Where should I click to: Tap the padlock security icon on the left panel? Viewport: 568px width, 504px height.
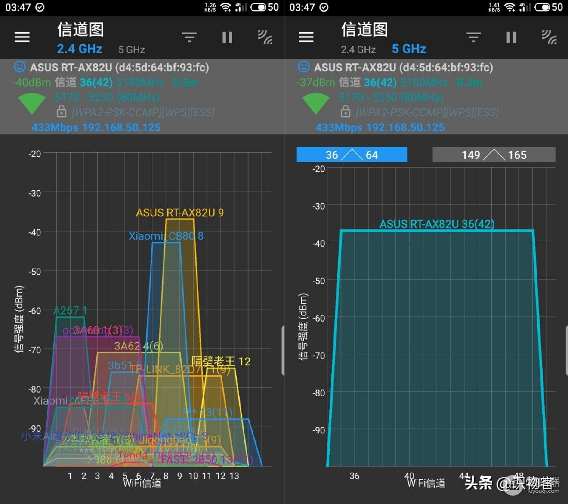pyautogui.click(x=61, y=112)
